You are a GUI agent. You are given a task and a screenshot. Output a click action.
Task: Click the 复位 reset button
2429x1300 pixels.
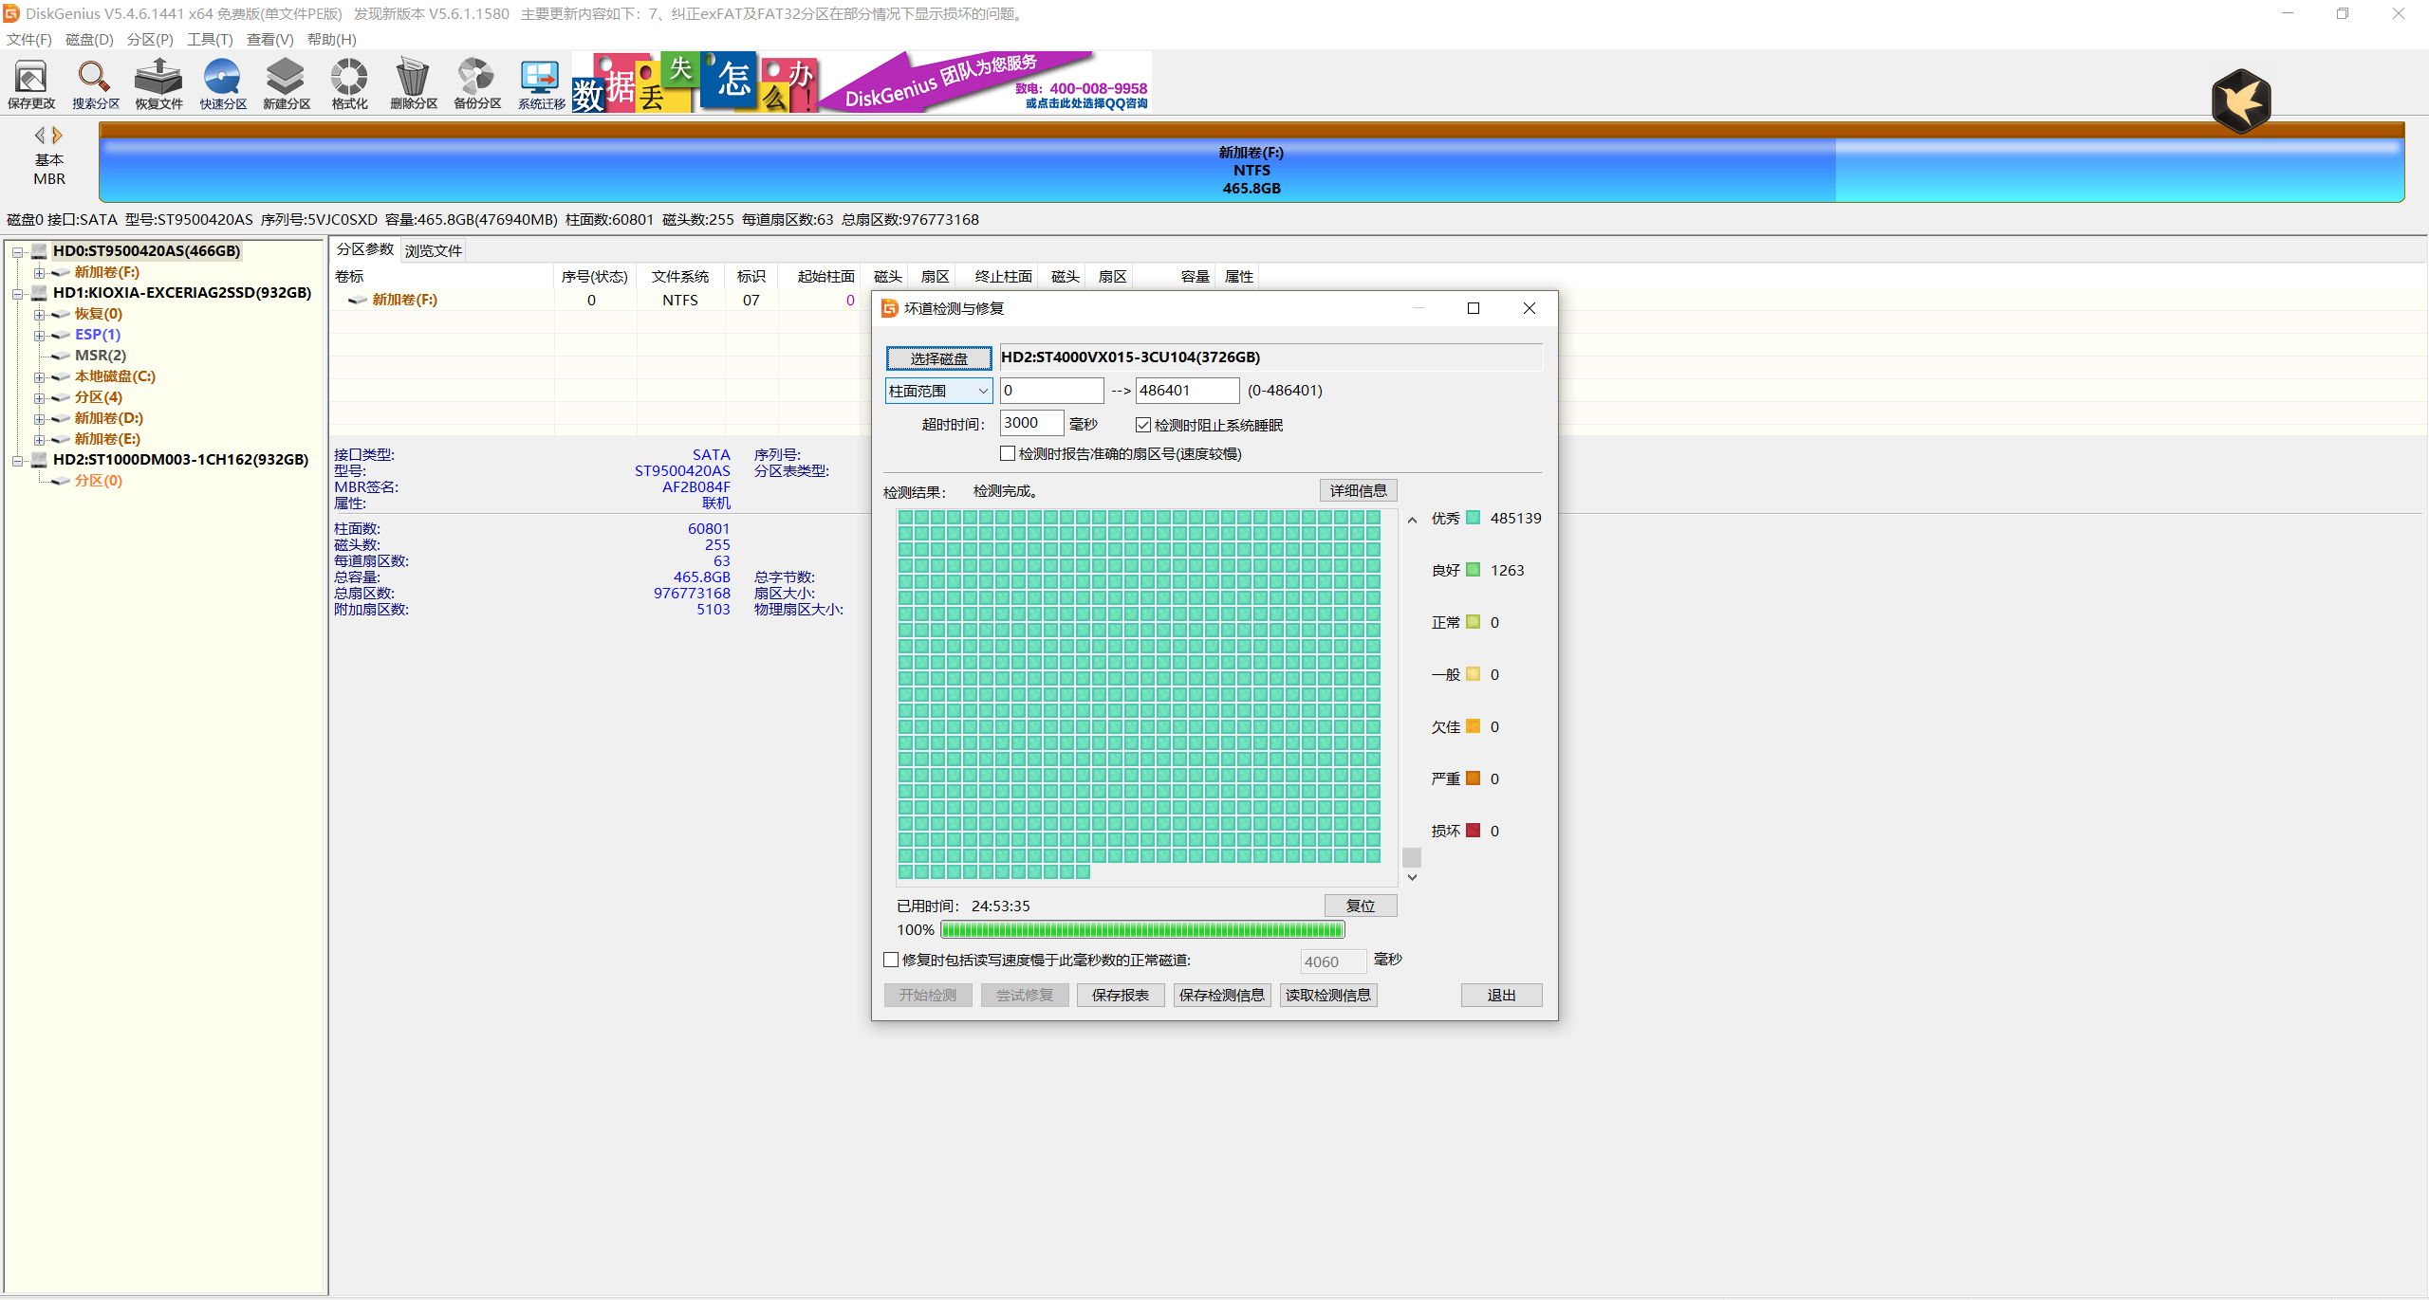pyautogui.click(x=1360, y=906)
